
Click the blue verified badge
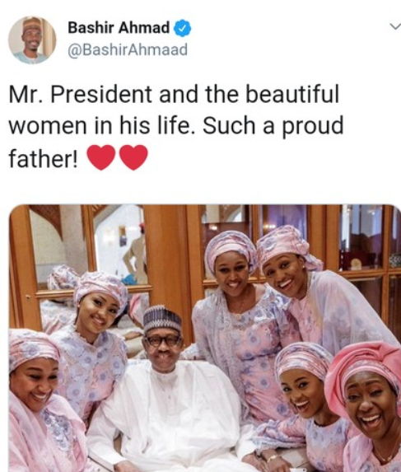pyautogui.click(x=183, y=28)
